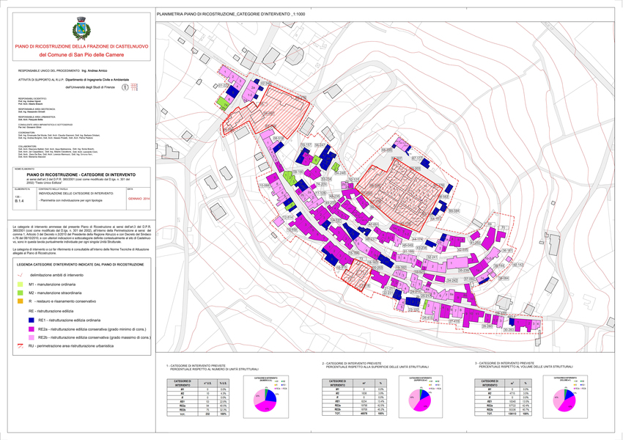Image resolution: width=623 pixels, height=440 pixels.
Task: Select the light pink RE2b legend swatch
Action: point(31,337)
